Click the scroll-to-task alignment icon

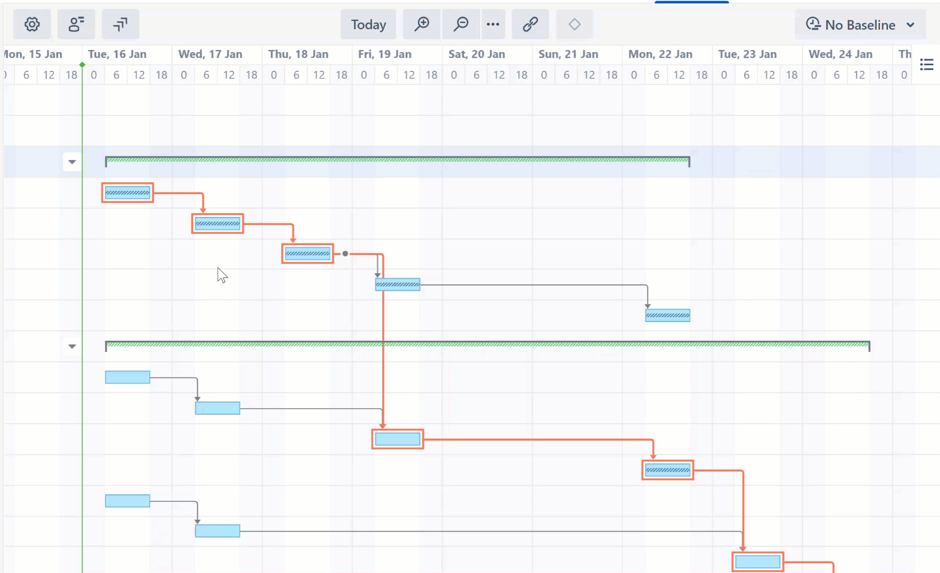pos(120,24)
